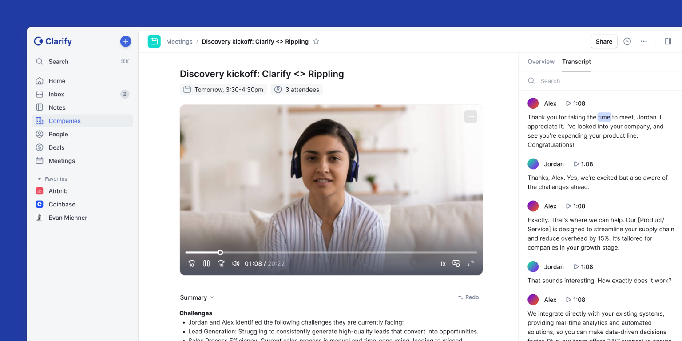Open Notes in the sidebar
Viewport: 682px width, 341px height.
click(83, 107)
